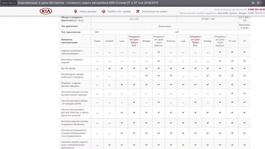Click the Smart Key dash under Comfort
The height and width of the screenshot is (149, 265).
109,113
